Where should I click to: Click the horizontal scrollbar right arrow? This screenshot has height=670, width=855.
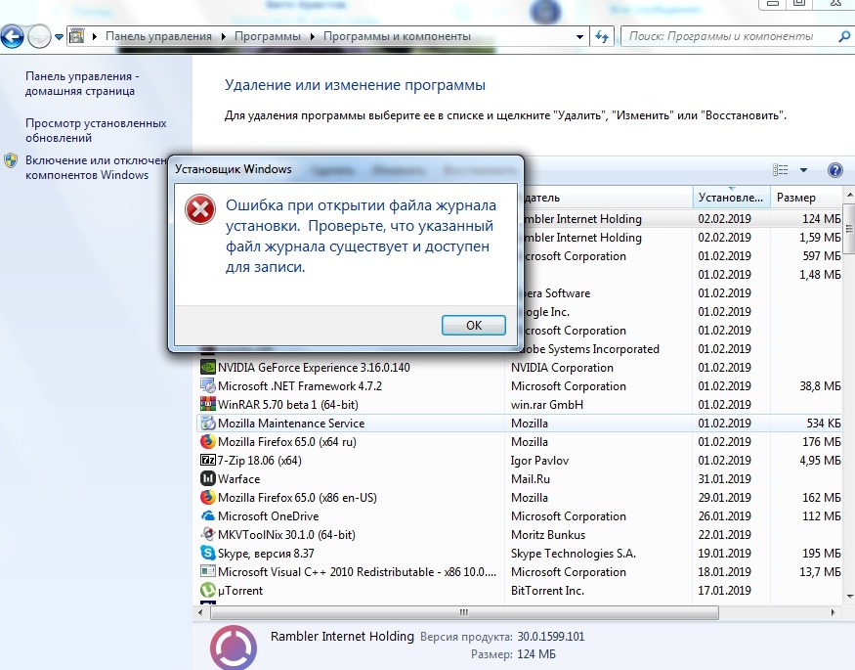click(833, 612)
